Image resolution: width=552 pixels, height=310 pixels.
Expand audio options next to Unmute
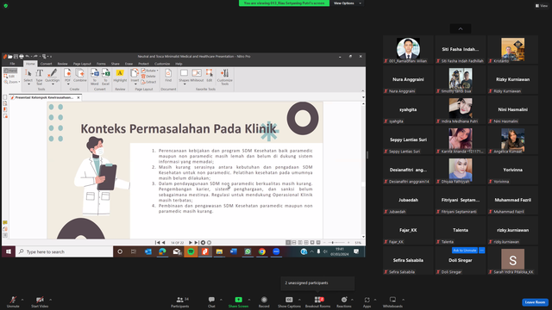[x=22, y=300]
